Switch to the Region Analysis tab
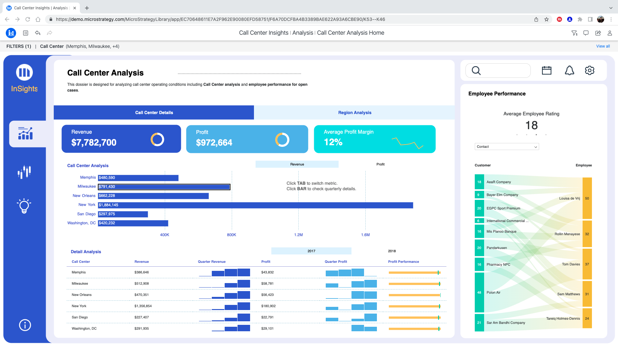 tap(354, 112)
